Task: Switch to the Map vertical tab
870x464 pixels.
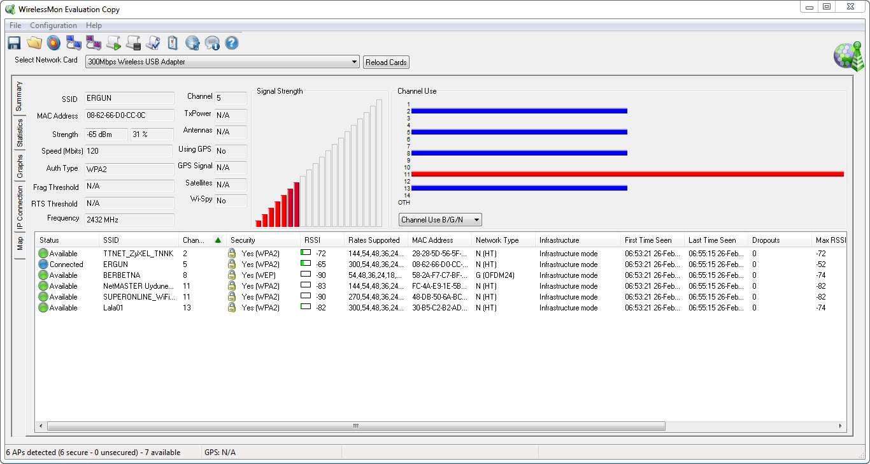Action: tap(19, 245)
